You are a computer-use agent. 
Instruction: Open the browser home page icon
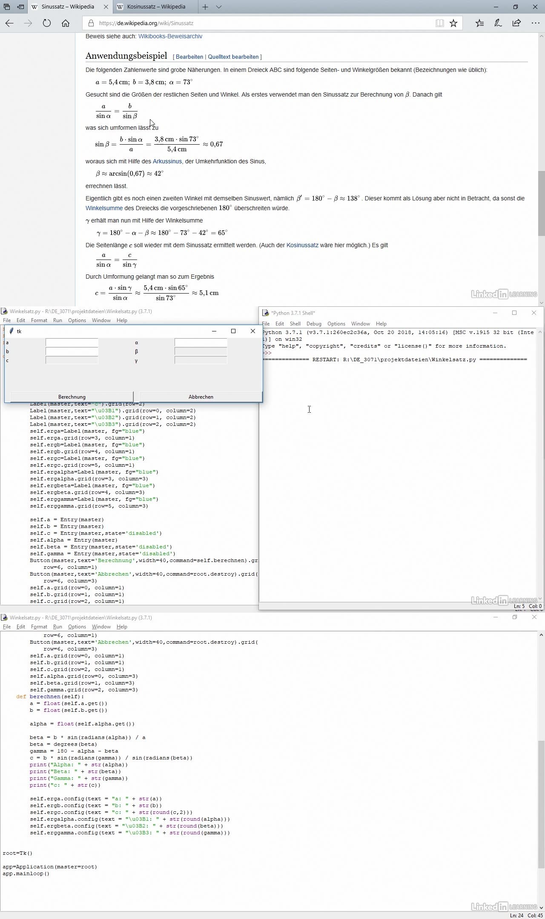pyautogui.click(x=66, y=23)
